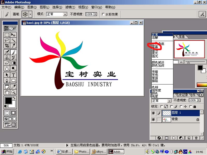Open Layers palette opacity arrow
207x155 pixels.
click(199, 100)
